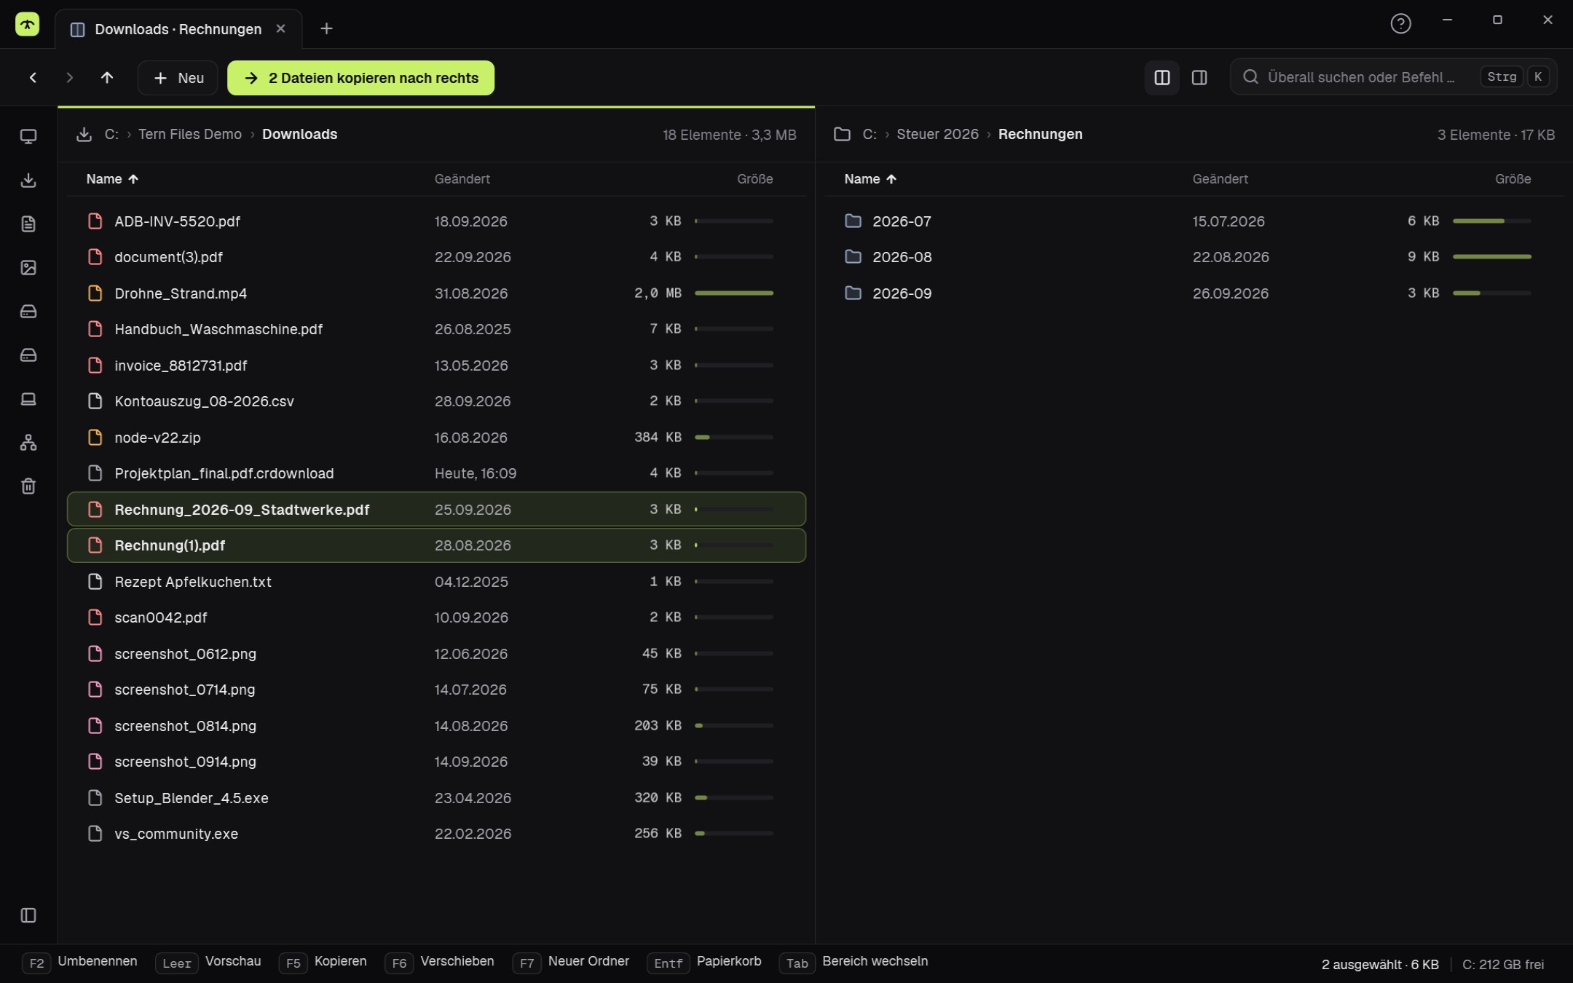Collapse the sidebar via bottom-left panel icon

(x=28, y=915)
